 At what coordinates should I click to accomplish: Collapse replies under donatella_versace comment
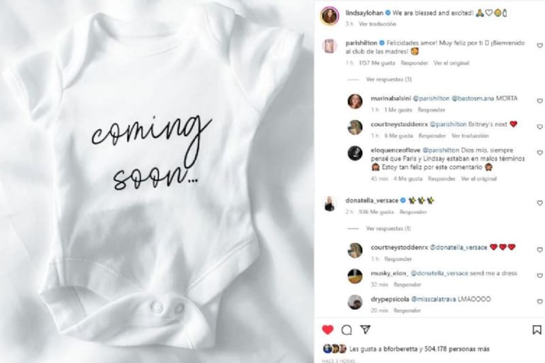388,229
